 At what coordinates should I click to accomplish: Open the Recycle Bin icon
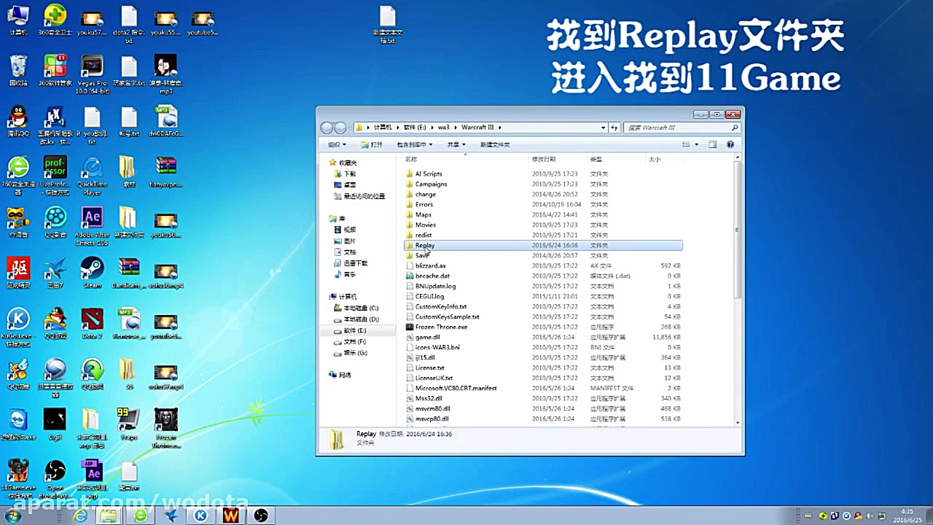[x=18, y=69]
